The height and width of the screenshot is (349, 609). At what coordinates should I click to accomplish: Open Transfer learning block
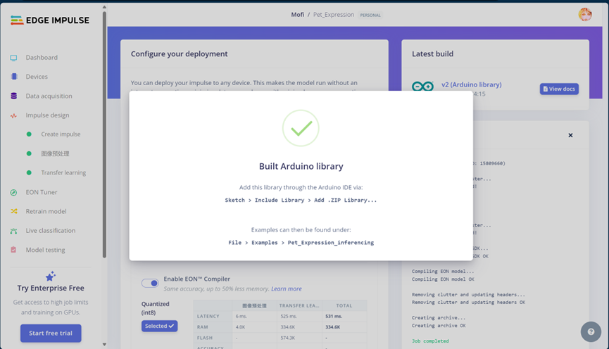pos(63,173)
